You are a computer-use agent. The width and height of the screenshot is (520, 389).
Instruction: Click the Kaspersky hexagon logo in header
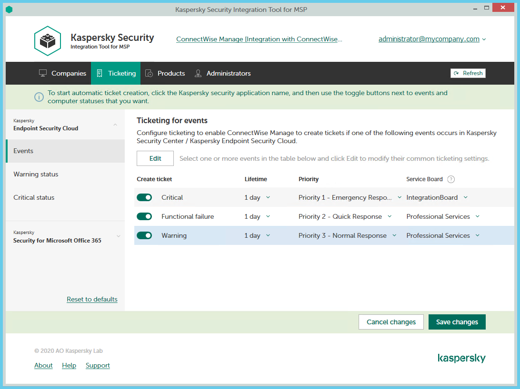[x=48, y=41]
